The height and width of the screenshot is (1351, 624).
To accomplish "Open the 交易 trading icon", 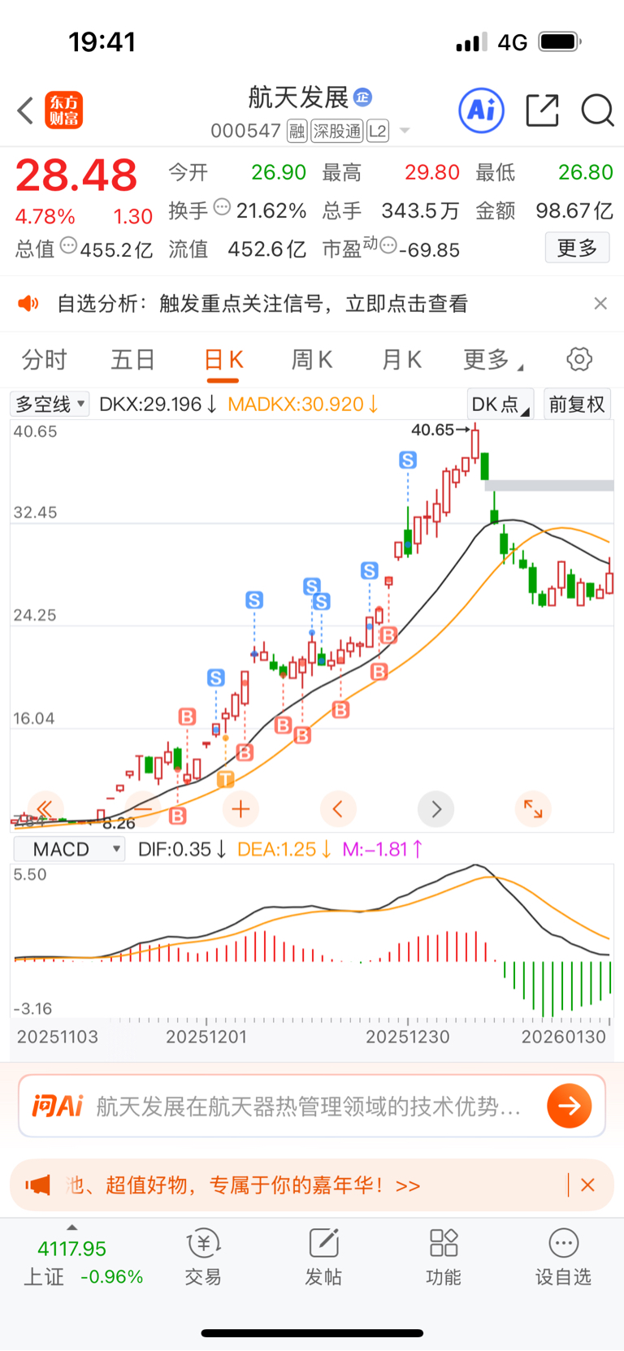I will pyautogui.click(x=203, y=1258).
